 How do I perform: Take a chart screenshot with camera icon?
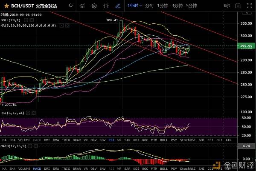[x=239, y=6]
